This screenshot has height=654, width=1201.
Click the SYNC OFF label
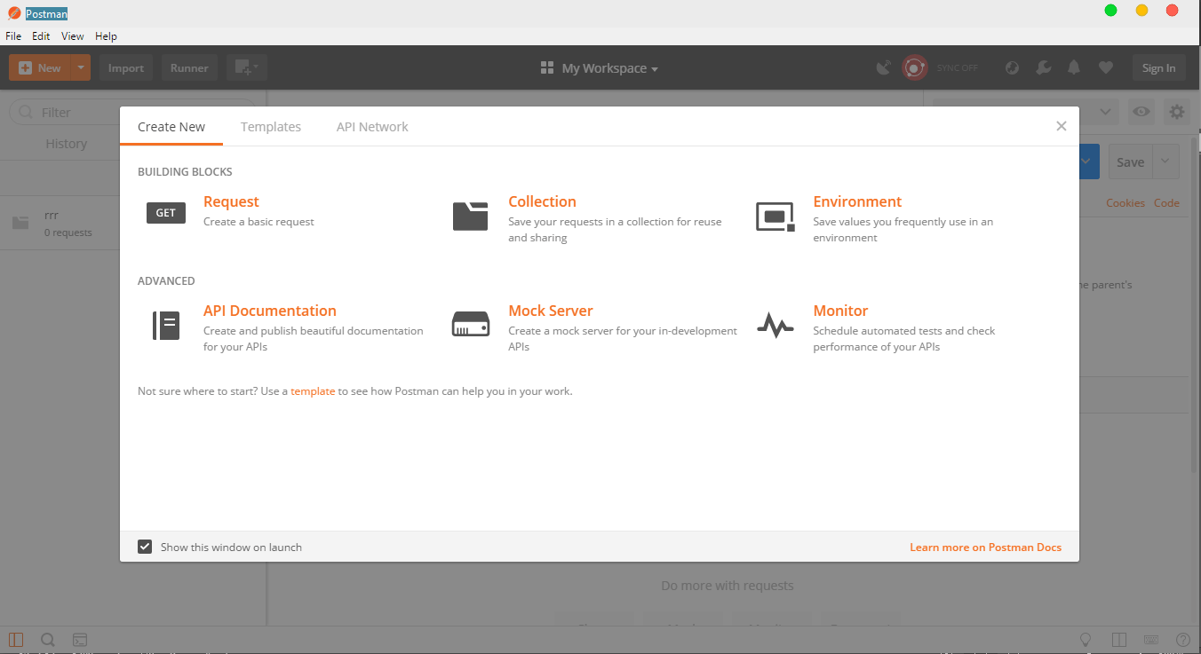click(957, 68)
